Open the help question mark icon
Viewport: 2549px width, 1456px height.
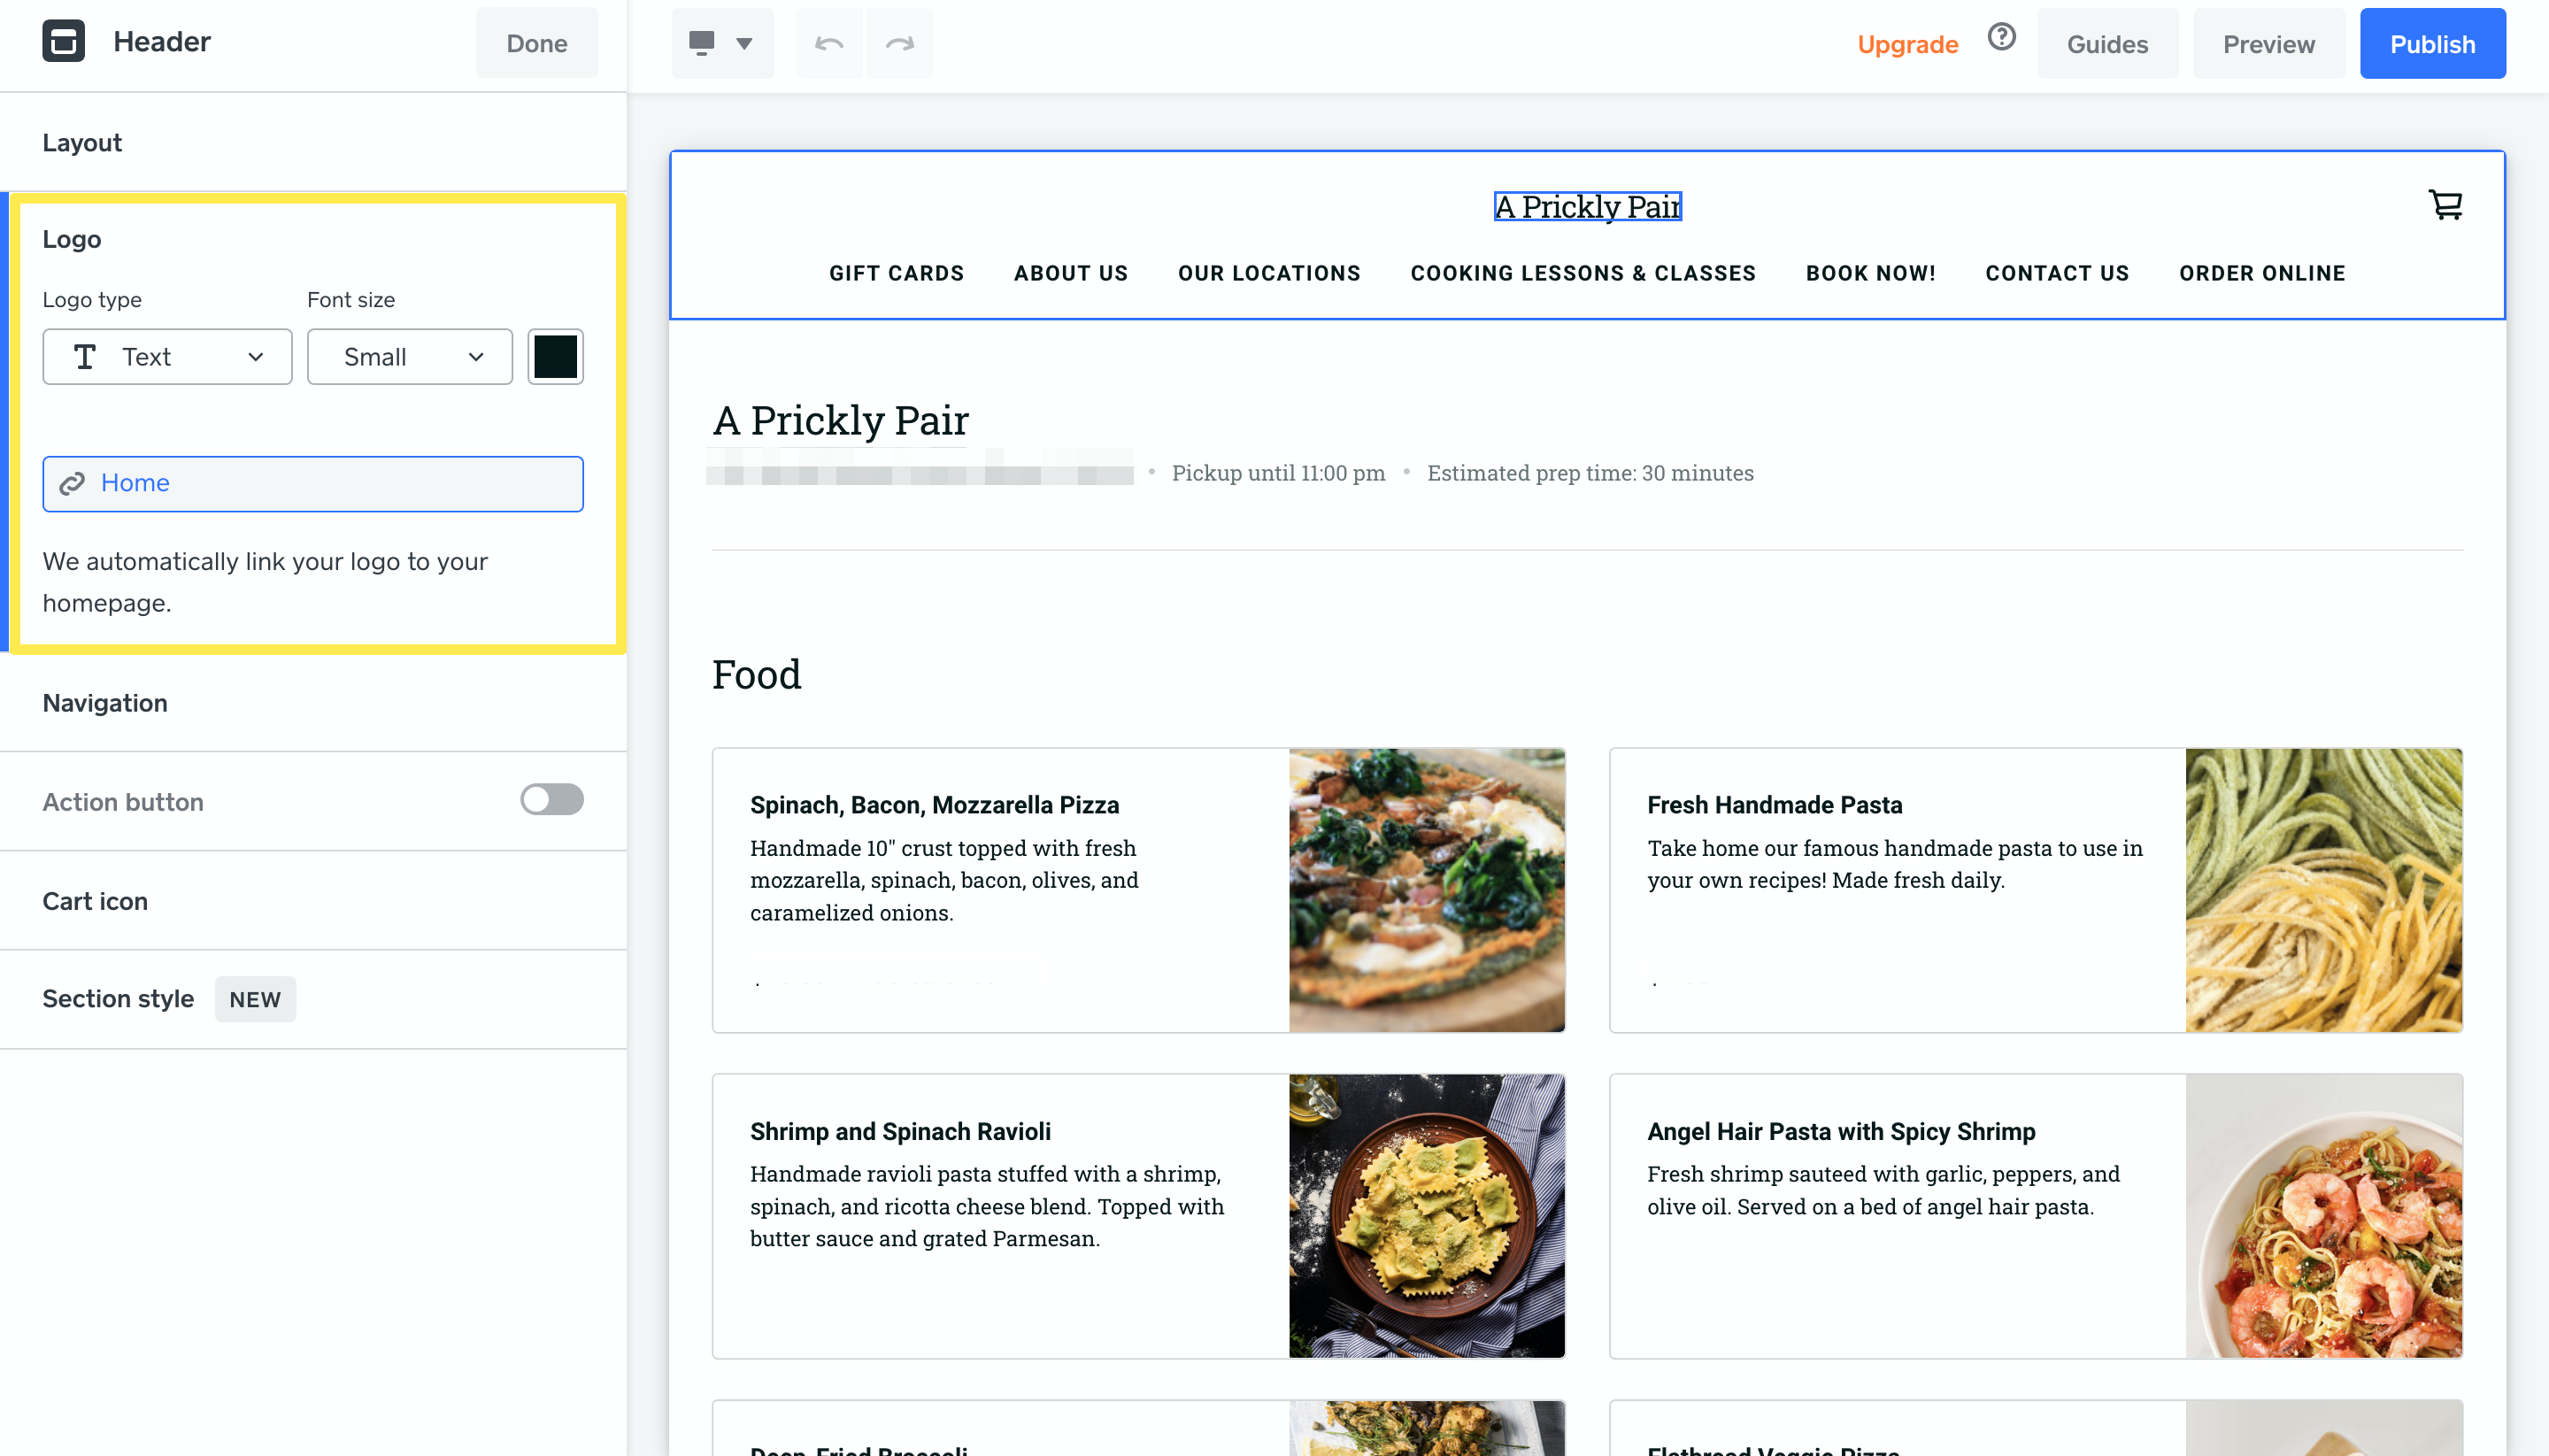(x=2001, y=38)
